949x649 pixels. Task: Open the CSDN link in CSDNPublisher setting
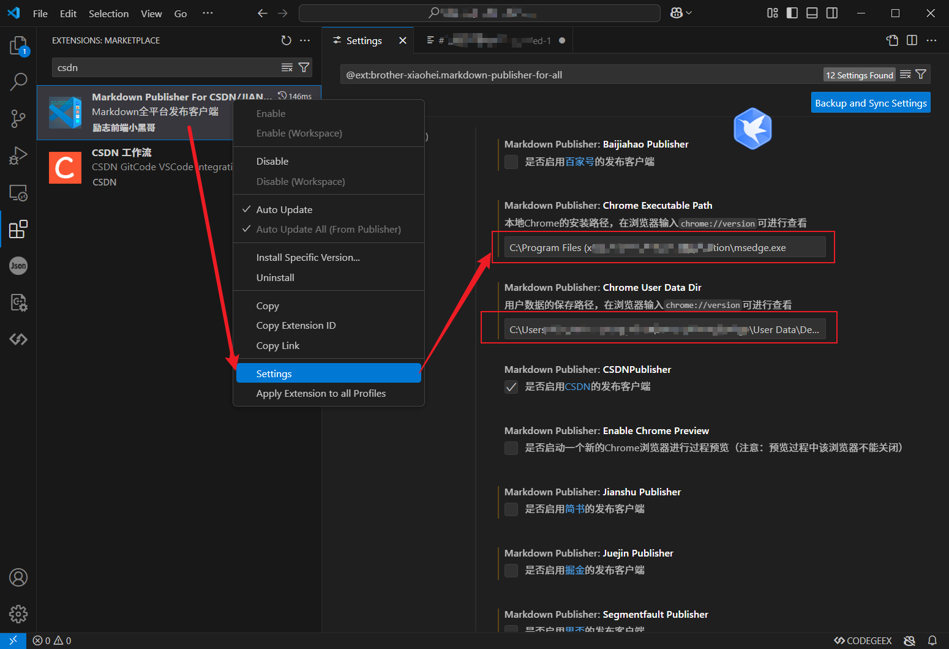(x=577, y=386)
